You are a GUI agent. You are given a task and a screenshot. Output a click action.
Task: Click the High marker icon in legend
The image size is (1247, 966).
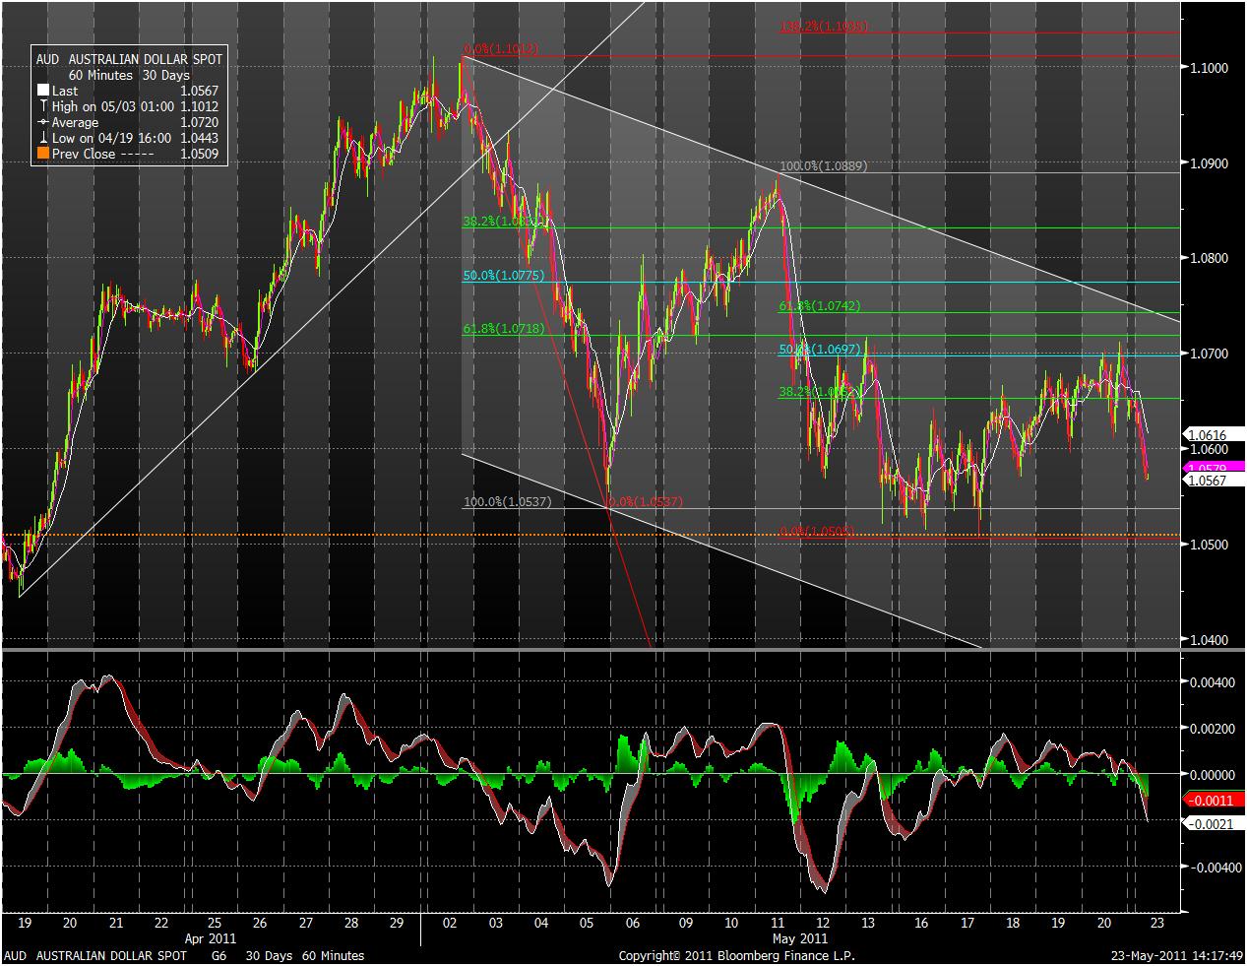pyautogui.click(x=42, y=106)
